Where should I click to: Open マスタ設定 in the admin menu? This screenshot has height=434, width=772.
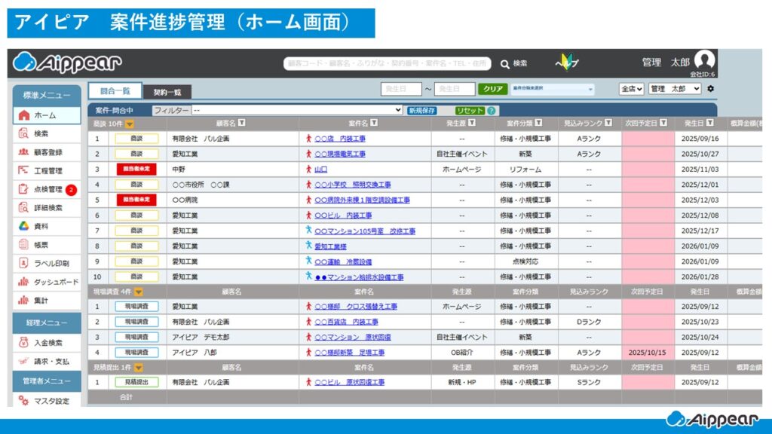(51, 401)
